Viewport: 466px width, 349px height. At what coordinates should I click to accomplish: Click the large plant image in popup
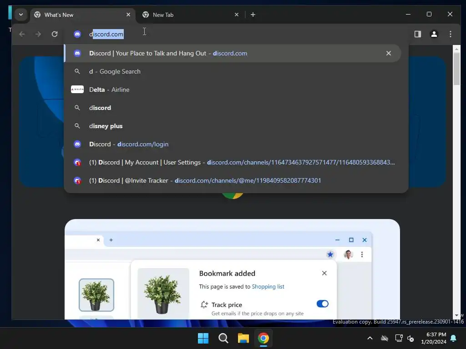(163, 294)
